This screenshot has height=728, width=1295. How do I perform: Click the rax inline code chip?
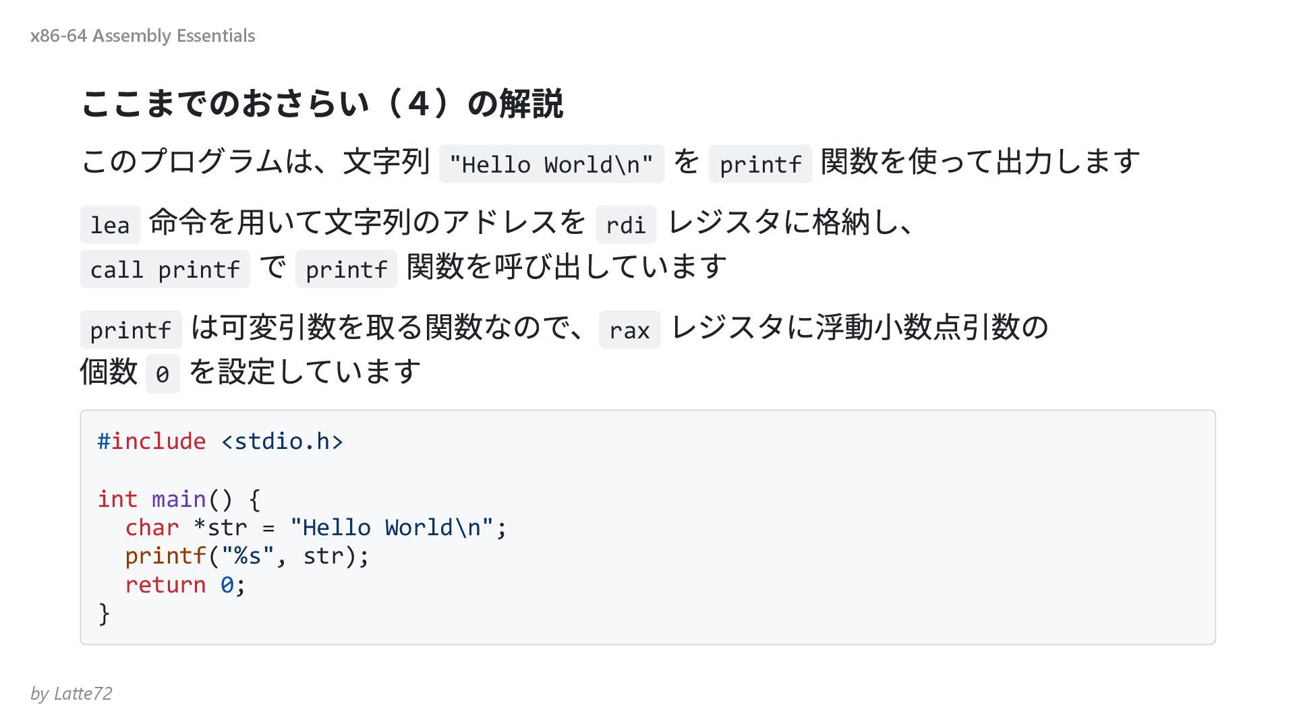pyautogui.click(x=629, y=330)
